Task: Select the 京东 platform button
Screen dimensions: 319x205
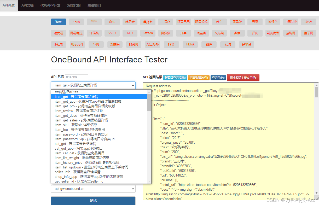Action: [x=112, y=22]
